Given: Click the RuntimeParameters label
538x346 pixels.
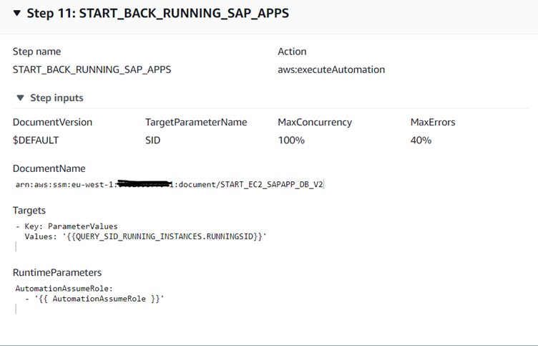Looking at the screenshot, I should tap(57, 272).
